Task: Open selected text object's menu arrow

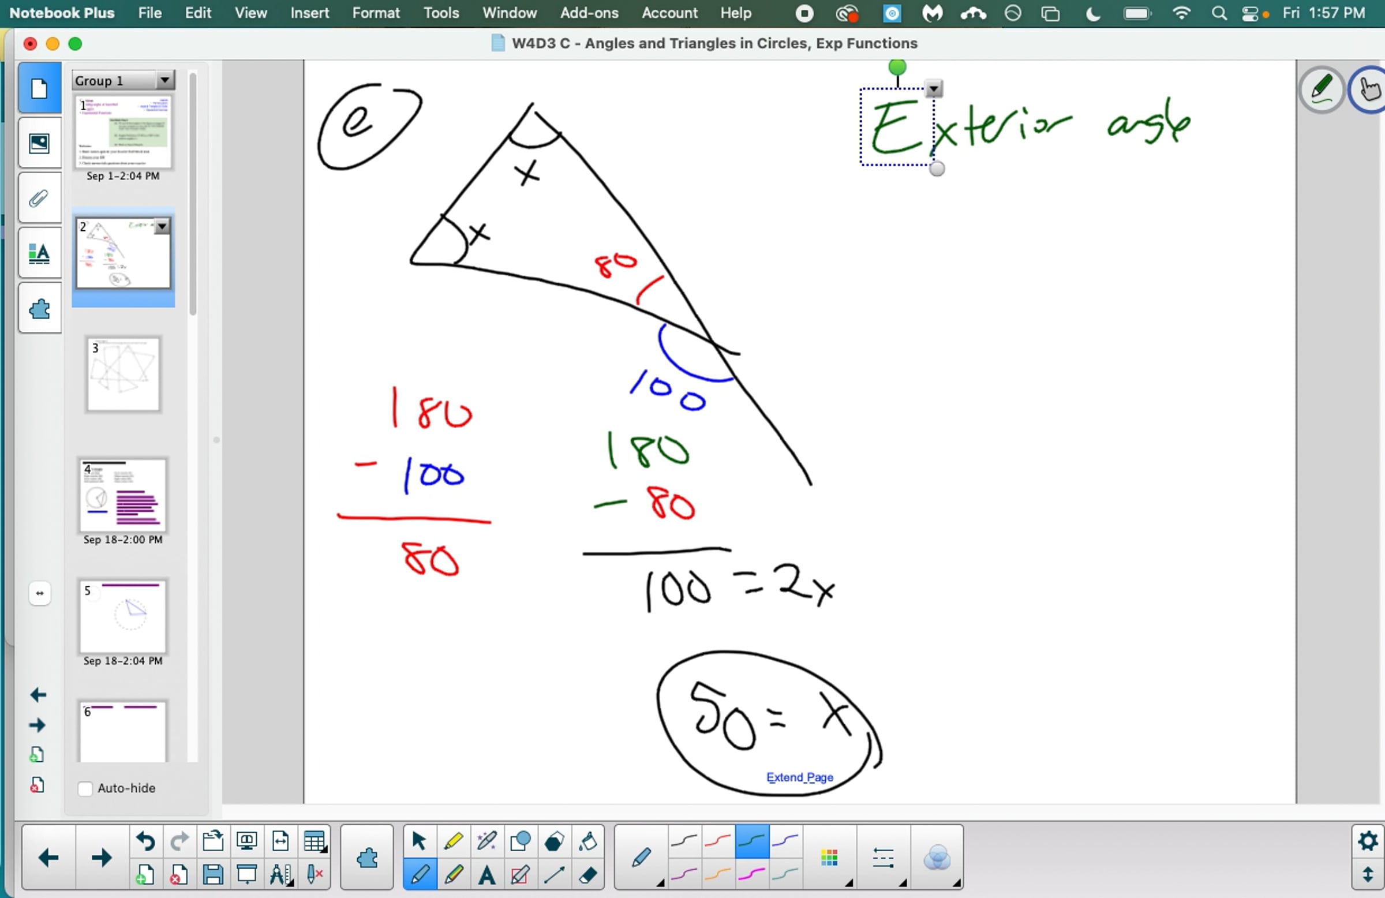Action: click(933, 88)
